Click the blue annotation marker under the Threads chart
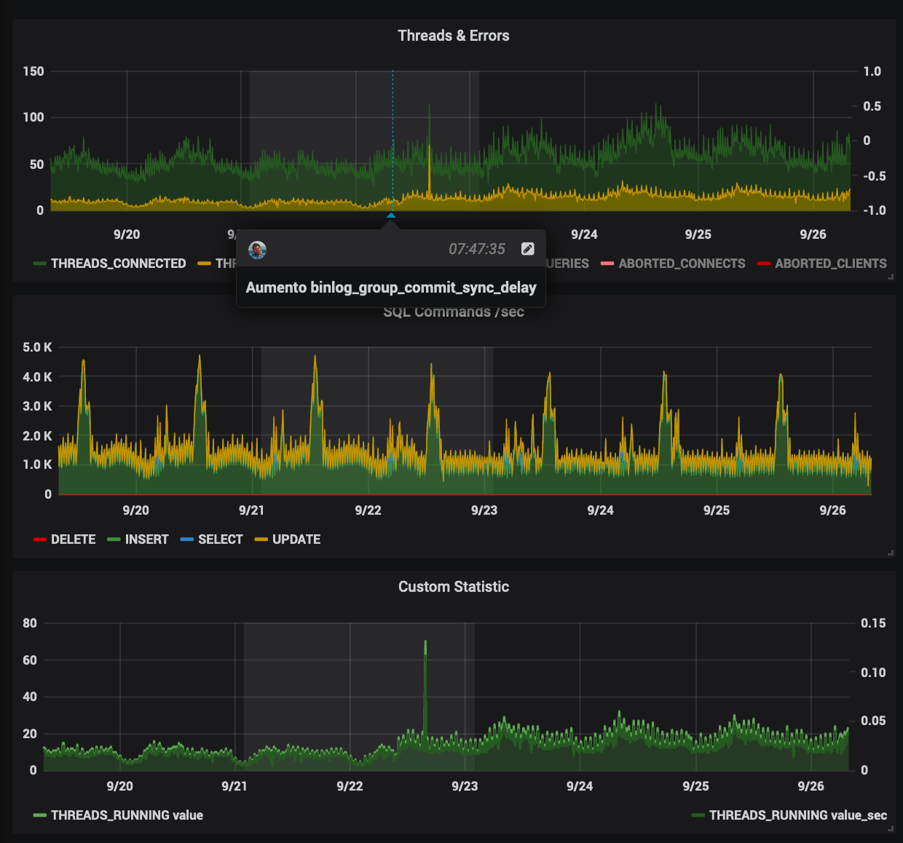903x843 pixels. (x=391, y=215)
